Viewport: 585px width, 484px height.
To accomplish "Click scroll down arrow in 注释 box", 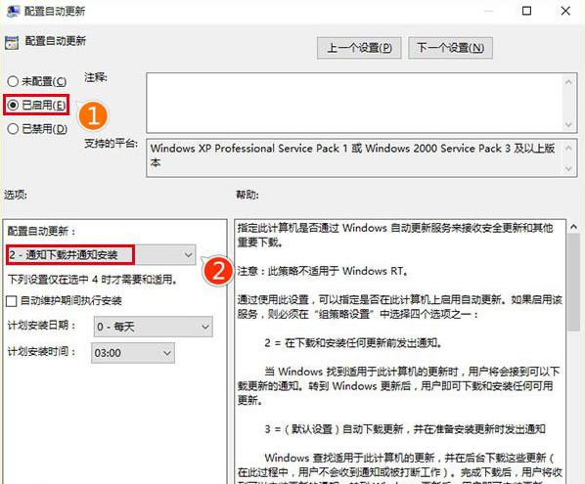I will click(x=568, y=124).
